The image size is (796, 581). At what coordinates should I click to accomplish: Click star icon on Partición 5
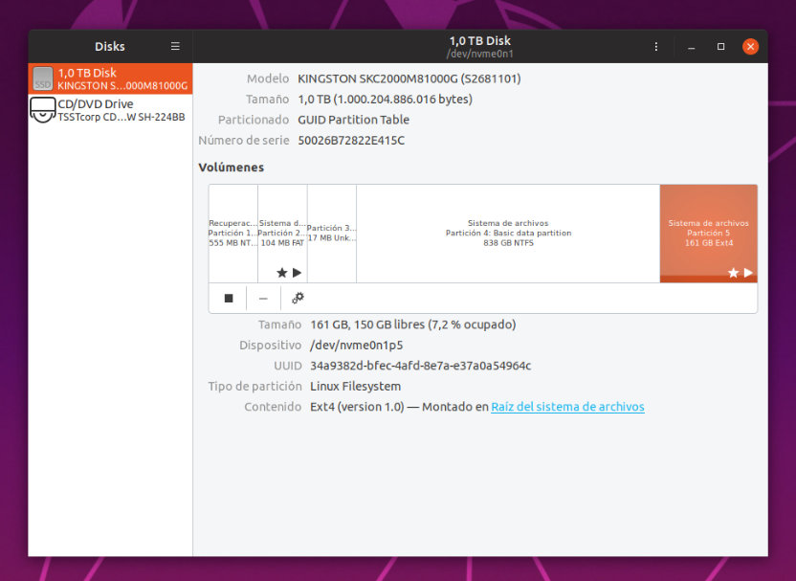click(x=733, y=273)
